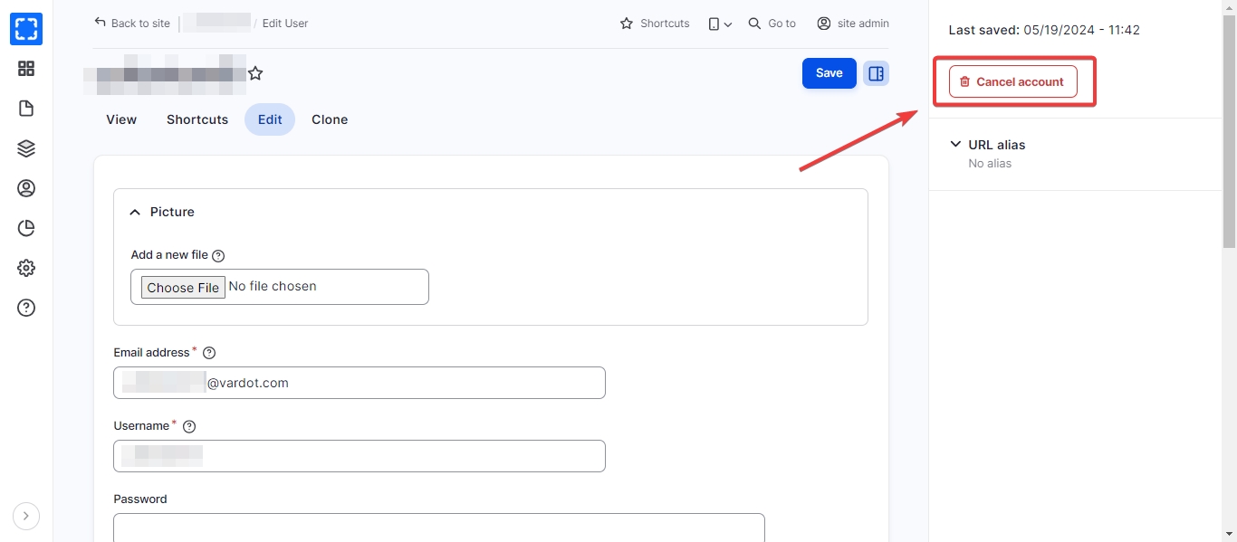Star this user page as favorite
Image resolution: width=1237 pixels, height=542 pixels.
tap(255, 73)
